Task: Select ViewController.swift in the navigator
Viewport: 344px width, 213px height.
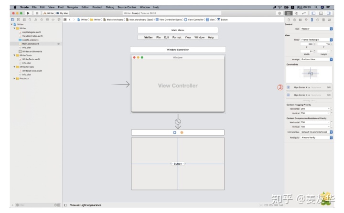Action: pos(32,36)
